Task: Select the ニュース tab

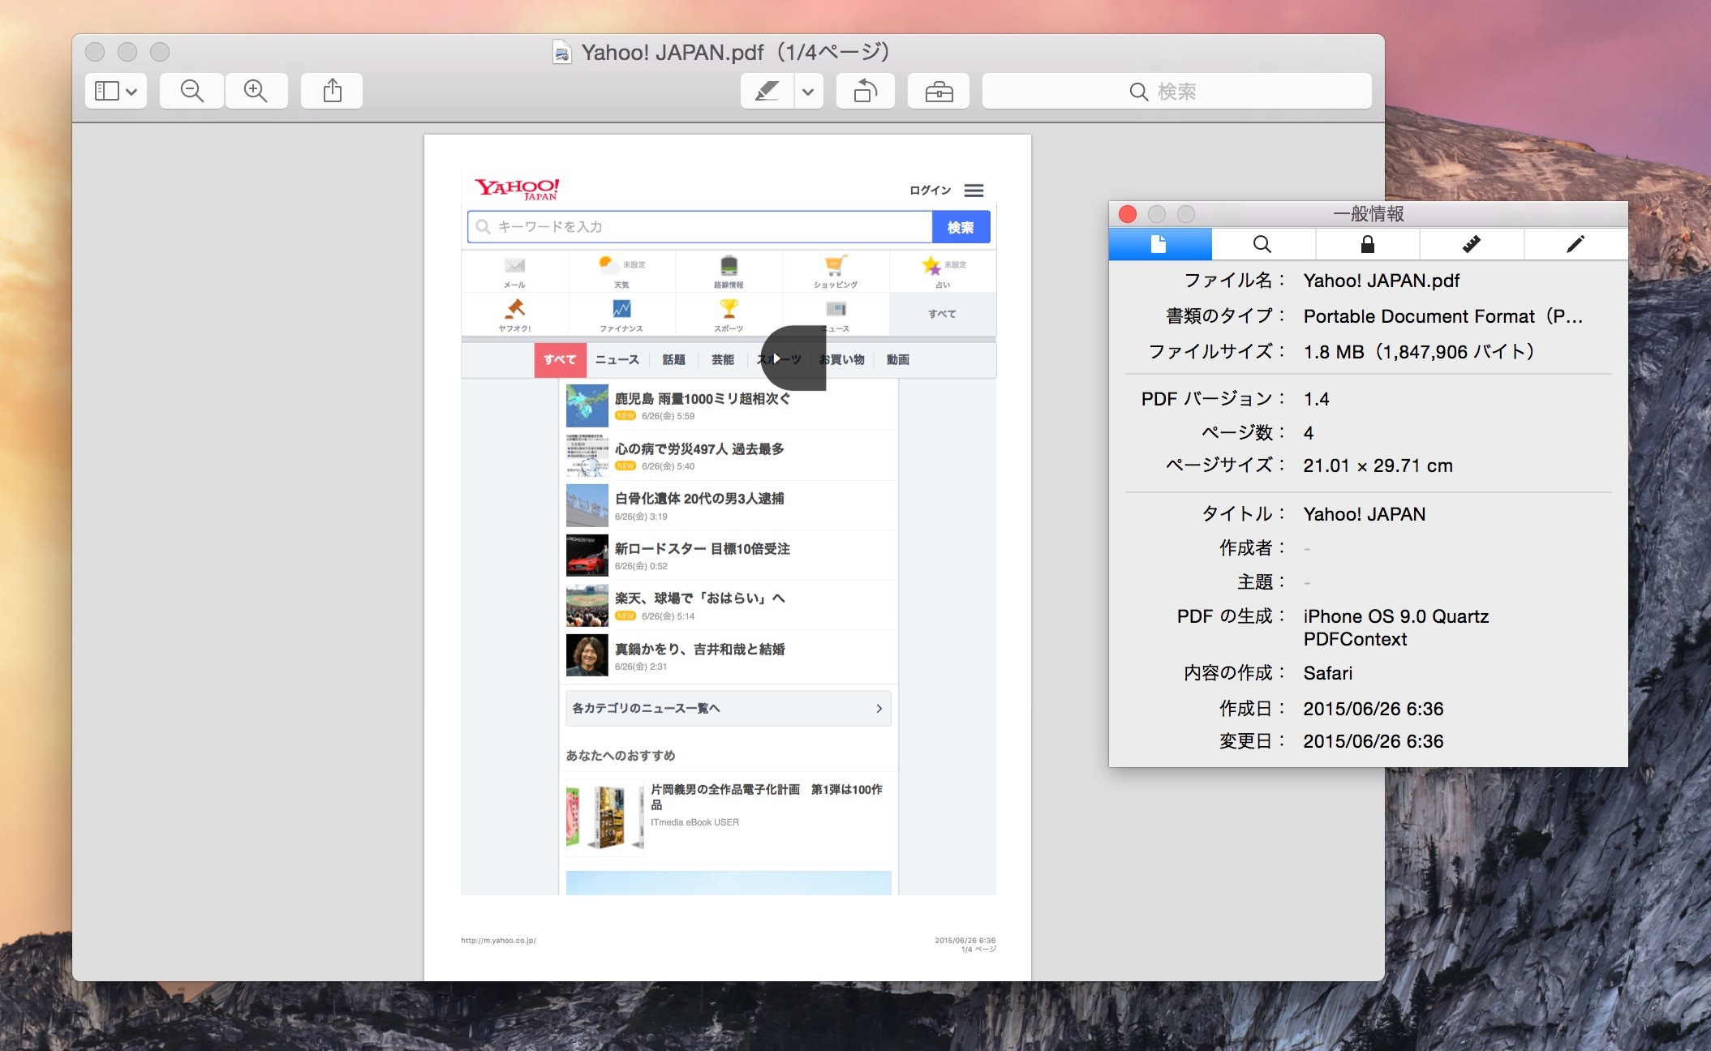Action: click(x=617, y=360)
